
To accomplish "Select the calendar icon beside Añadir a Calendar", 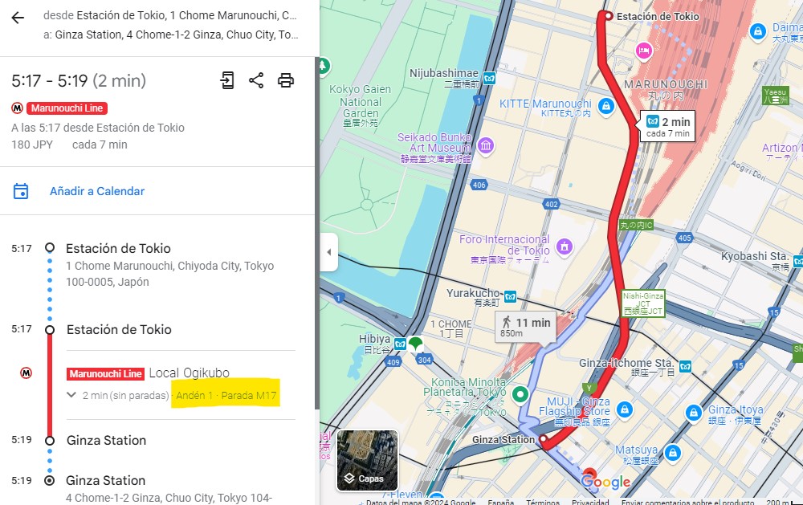I will [x=20, y=191].
